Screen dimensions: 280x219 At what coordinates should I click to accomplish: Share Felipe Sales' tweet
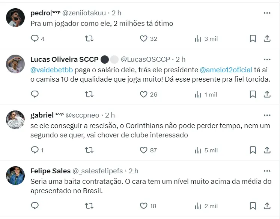[267, 206]
